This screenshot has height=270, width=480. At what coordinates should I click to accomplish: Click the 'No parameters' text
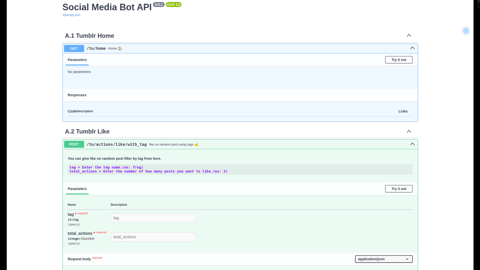[x=79, y=72]
